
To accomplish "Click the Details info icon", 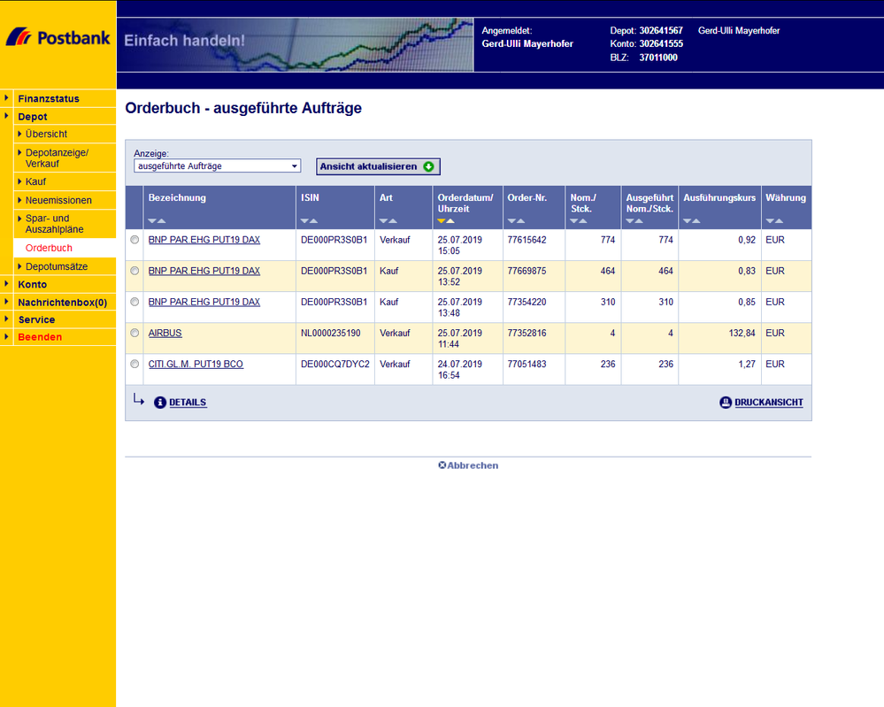I will (x=160, y=403).
